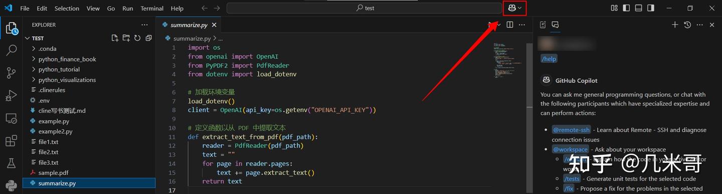
Task: Go back using the title bar arrow
Action: coord(204,8)
